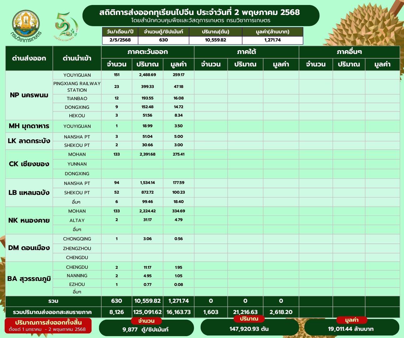Click quantity 18.99 in the MH มุกดาหาร row
The image size is (404, 338).
click(x=147, y=126)
